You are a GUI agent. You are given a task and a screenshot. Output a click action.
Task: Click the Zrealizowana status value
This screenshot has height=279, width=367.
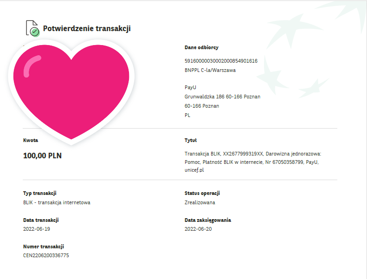(x=200, y=202)
